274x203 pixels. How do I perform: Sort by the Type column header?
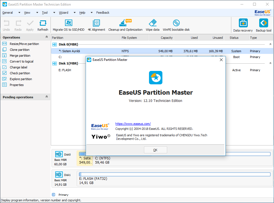click(x=261, y=38)
